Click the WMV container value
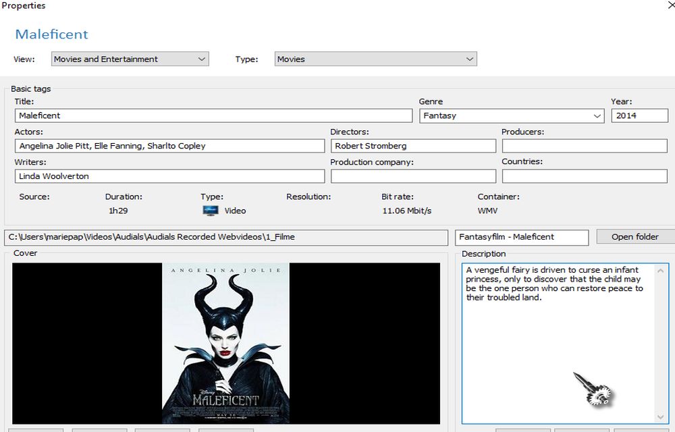Image resolution: width=675 pixels, height=432 pixels. [x=487, y=211]
